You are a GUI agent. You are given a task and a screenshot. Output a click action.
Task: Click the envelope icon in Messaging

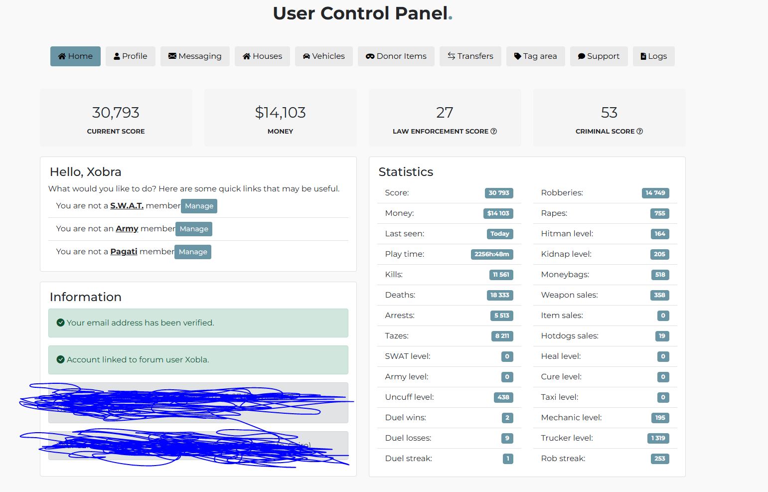pyautogui.click(x=172, y=56)
